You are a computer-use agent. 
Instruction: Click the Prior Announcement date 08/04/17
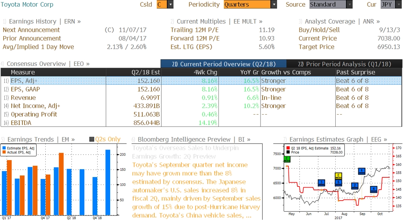132,38
